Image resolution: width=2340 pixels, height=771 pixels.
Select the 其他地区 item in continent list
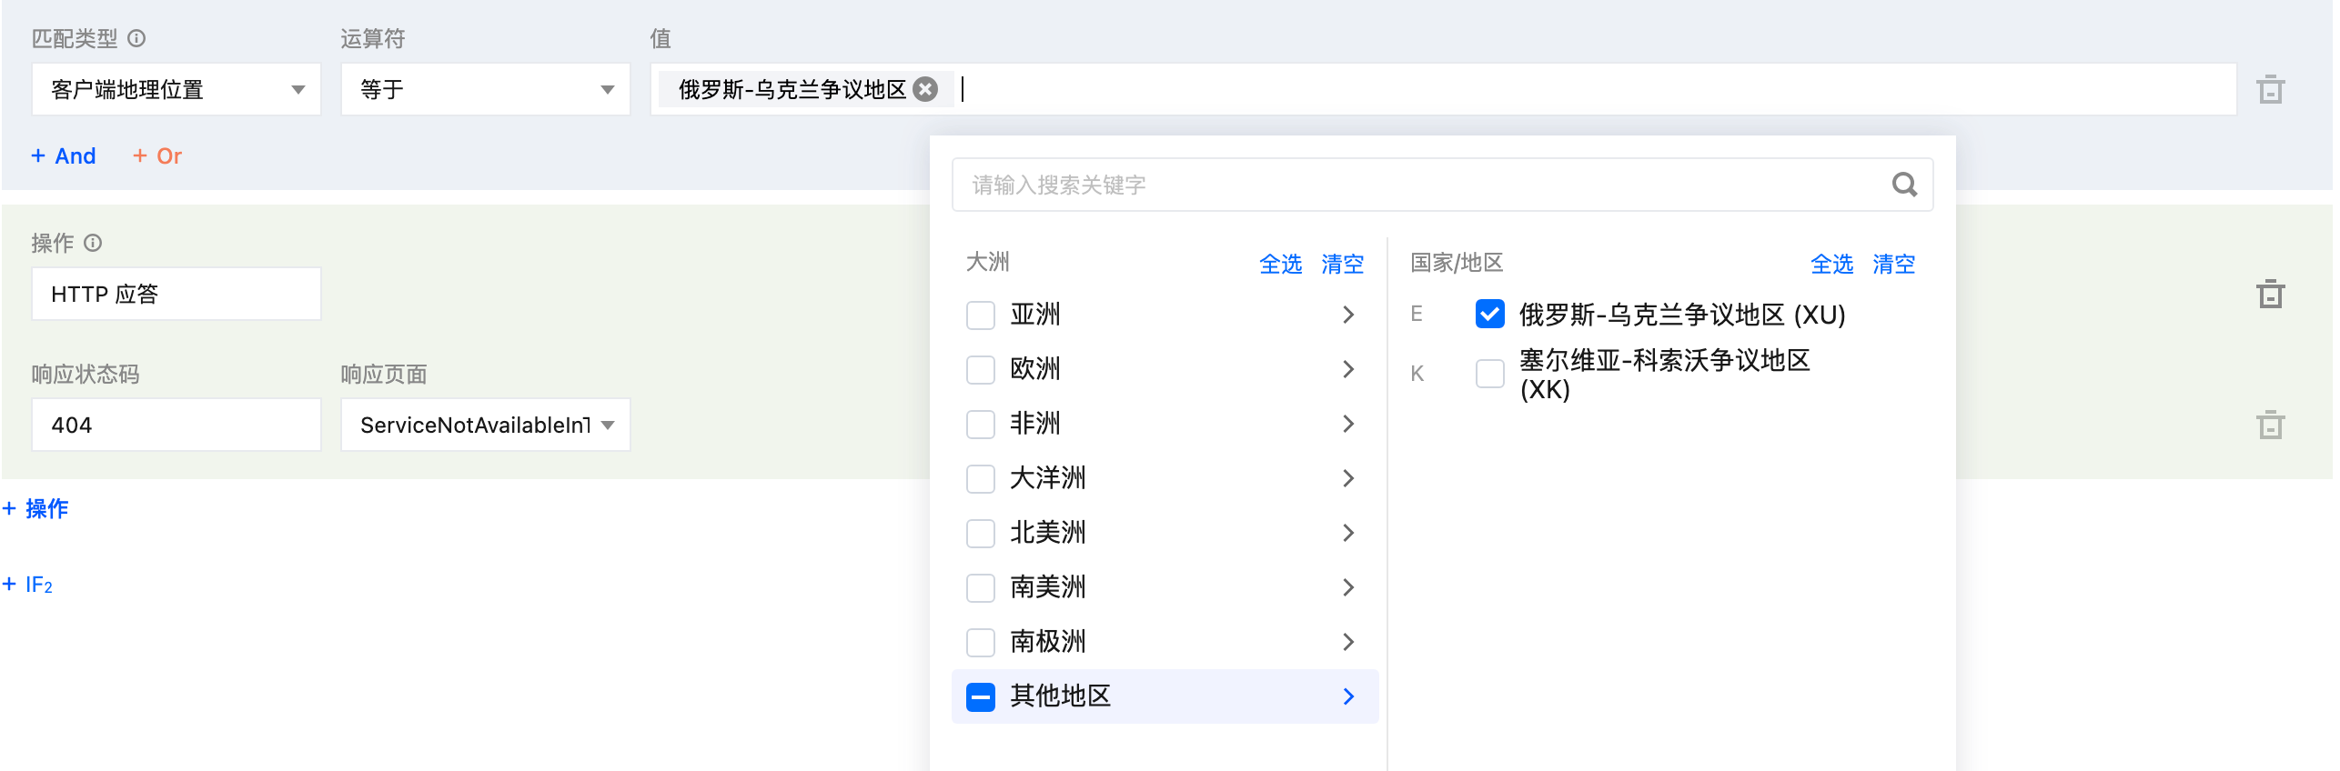point(1061,696)
